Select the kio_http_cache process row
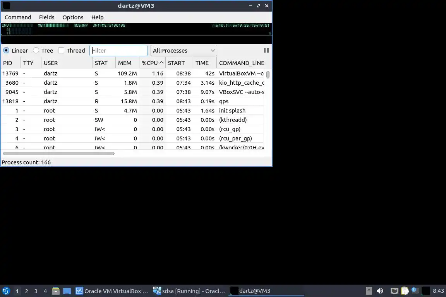446x297 pixels. pos(132,83)
